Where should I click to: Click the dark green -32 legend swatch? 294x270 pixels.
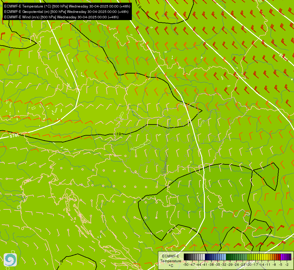pyautogui.click(x=227, y=257)
